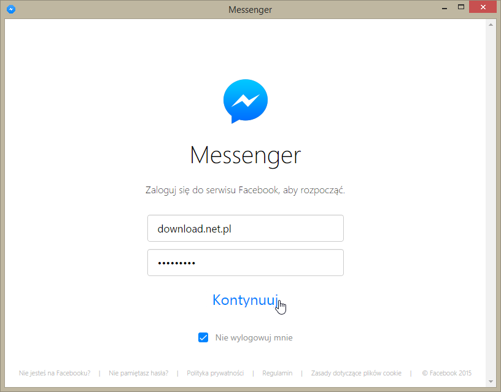The width and height of the screenshot is (501, 392).
Task: Click the large Messenger heading text
Action: (246, 155)
